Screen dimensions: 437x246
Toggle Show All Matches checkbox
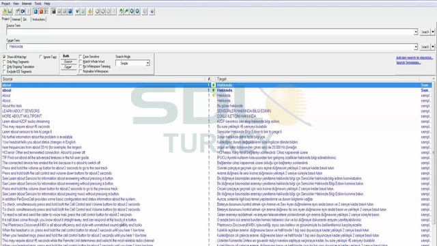(4, 57)
